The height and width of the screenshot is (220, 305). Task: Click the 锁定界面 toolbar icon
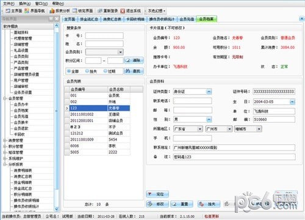coord(75,11)
